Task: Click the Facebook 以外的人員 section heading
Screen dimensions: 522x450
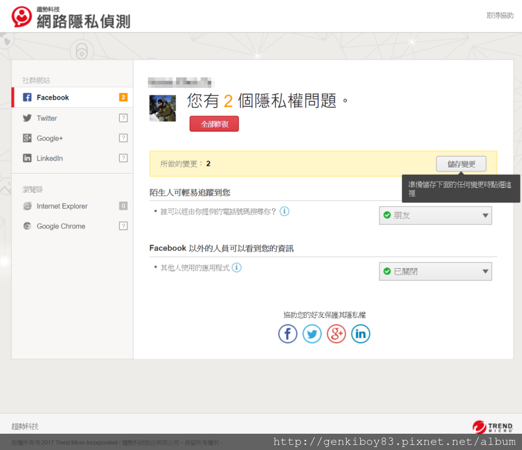Action: (221, 248)
